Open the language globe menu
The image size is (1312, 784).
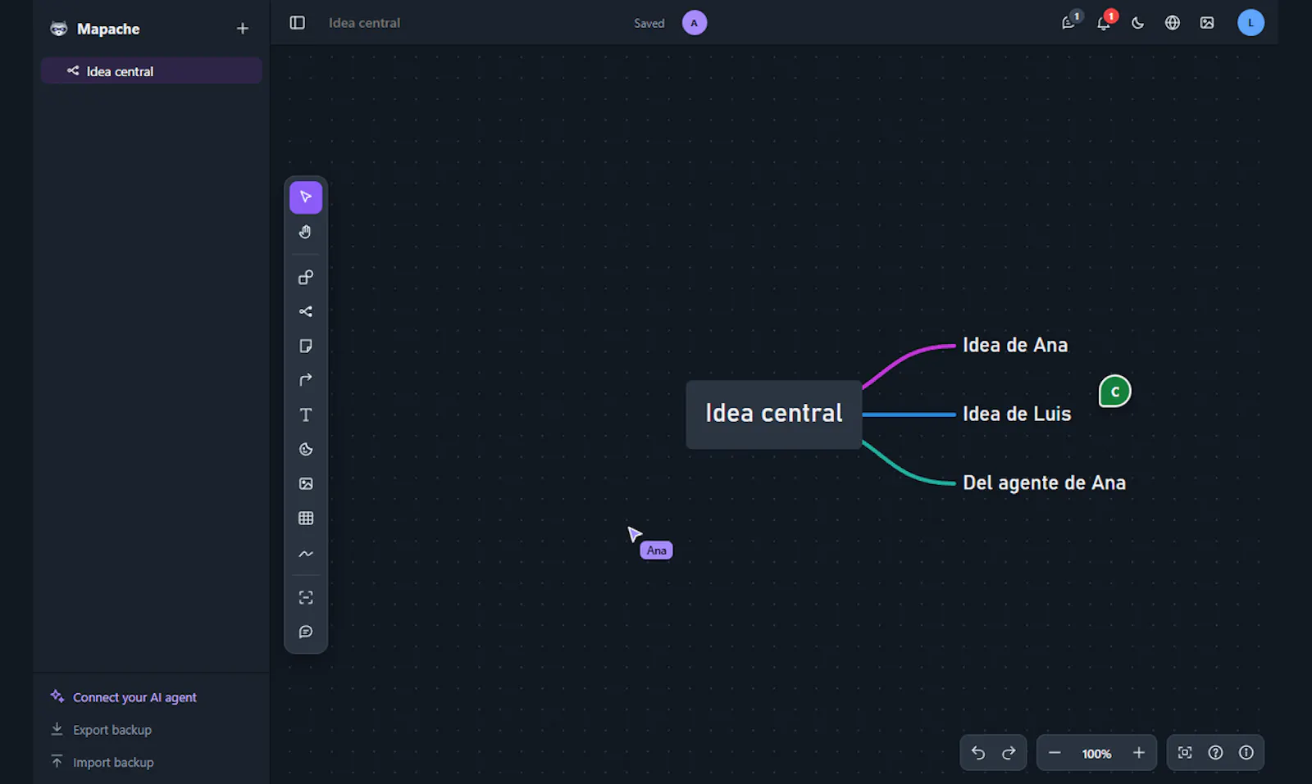coord(1173,23)
